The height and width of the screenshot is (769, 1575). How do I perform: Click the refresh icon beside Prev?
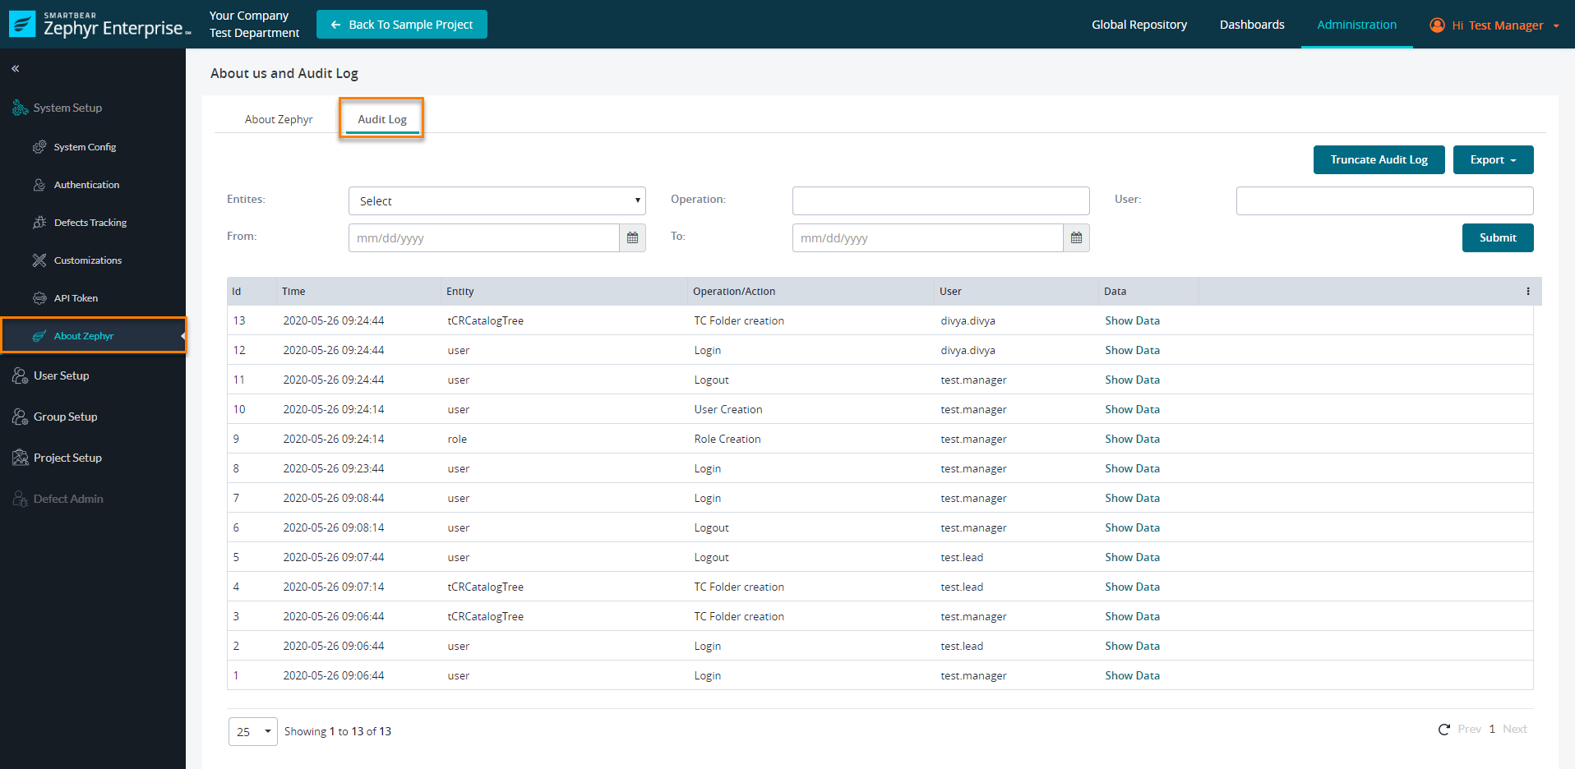click(x=1443, y=730)
